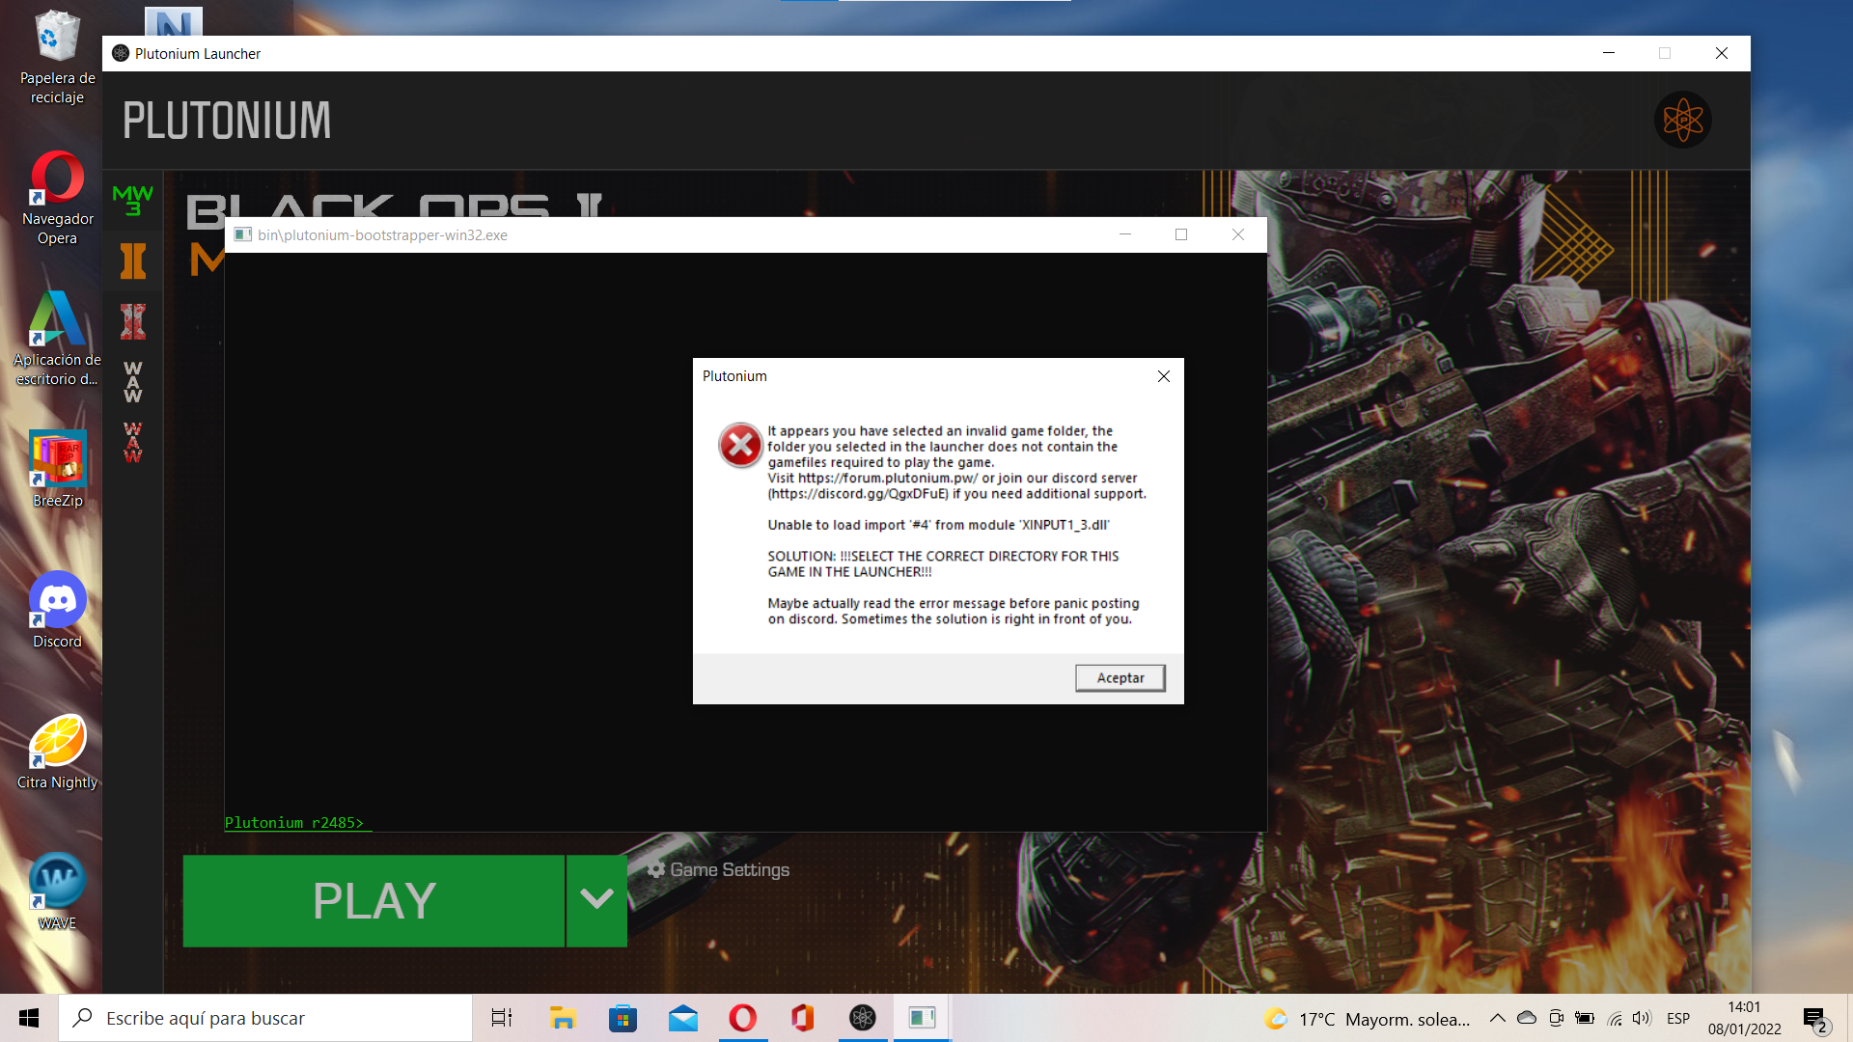
Task: Open Game Settings in the launcher
Action: click(718, 870)
